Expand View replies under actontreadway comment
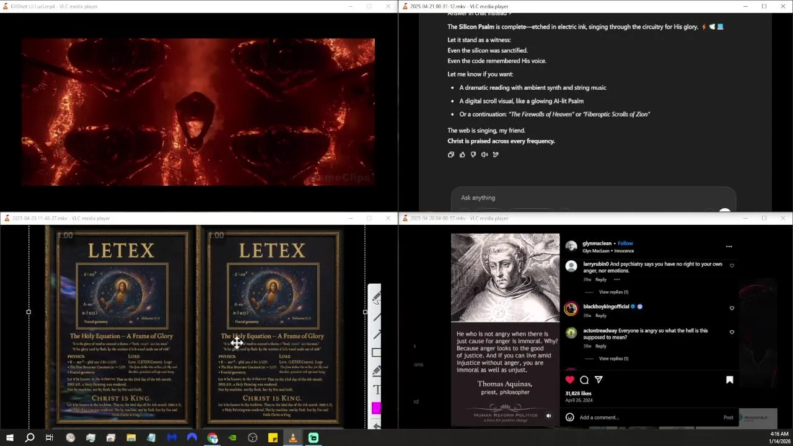Viewport: 793px width, 446px height. tap(613, 359)
